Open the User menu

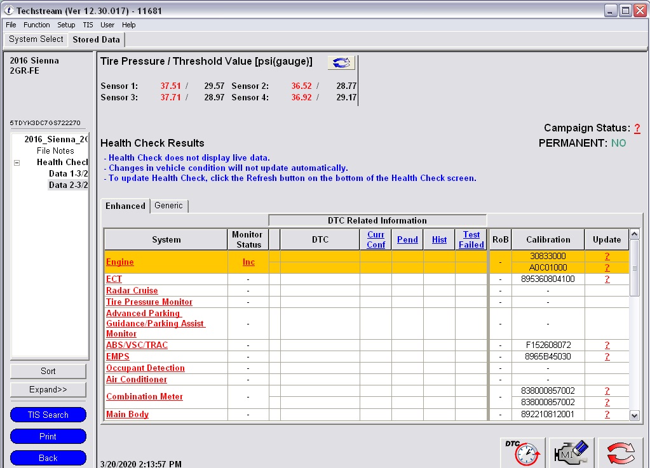[107, 25]
